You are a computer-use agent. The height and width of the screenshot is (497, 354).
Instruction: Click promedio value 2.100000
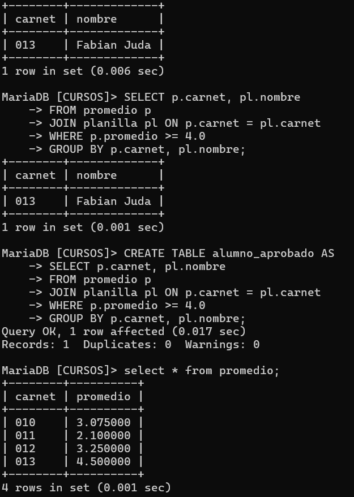(x=104, y=435)
